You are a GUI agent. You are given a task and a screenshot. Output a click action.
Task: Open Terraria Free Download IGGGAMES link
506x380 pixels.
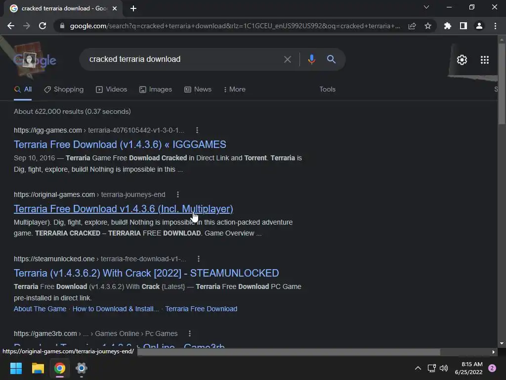pos(120,144)
